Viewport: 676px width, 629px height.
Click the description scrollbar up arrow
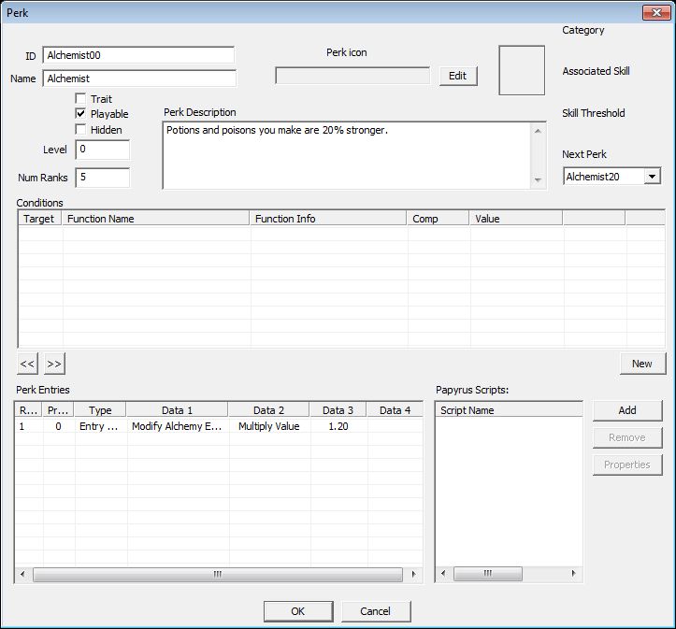[538, 131]
